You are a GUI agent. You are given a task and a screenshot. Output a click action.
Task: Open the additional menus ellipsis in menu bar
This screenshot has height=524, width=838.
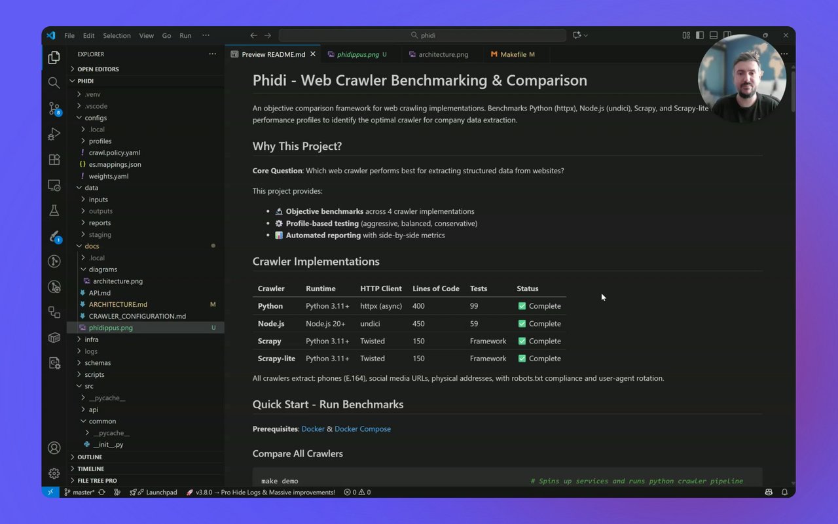(206, 35)
